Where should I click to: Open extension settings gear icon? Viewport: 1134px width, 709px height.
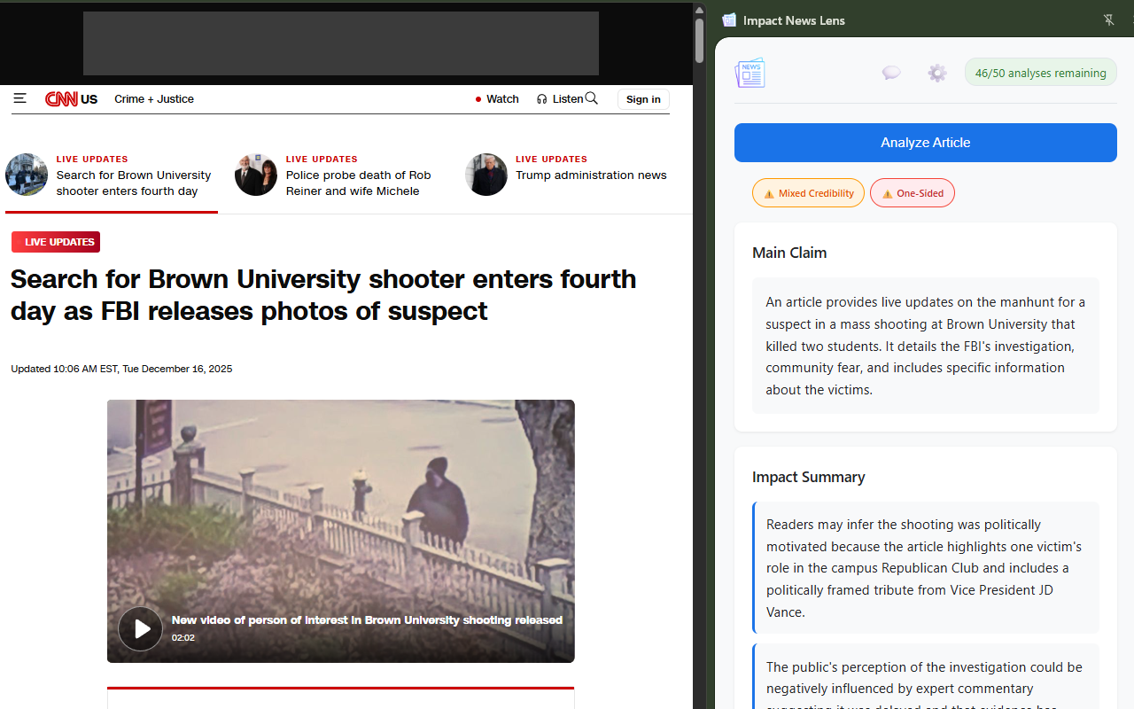coord(937,73)
